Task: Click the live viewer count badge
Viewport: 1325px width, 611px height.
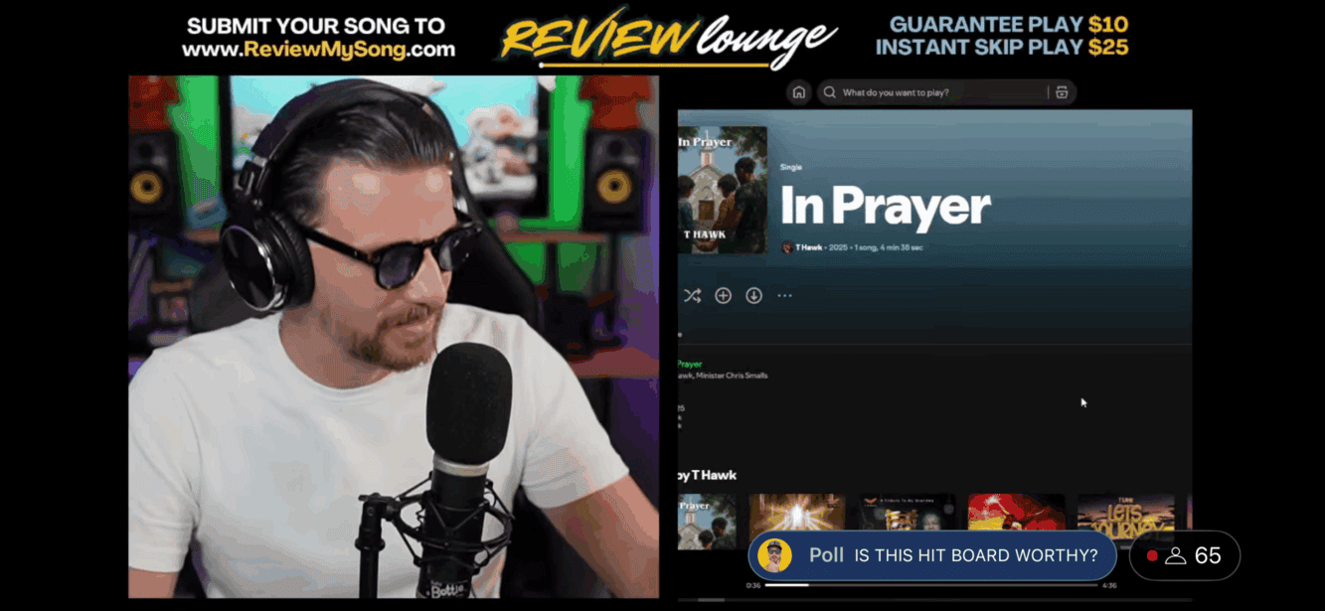Action: (1185, 555)
